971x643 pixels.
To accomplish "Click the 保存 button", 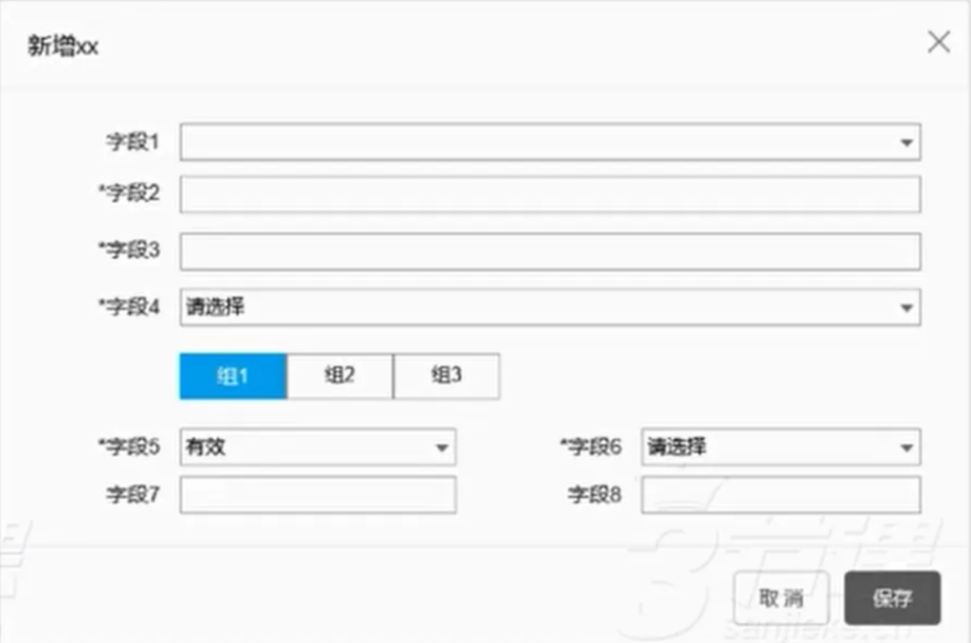I will tap(892, 597).
